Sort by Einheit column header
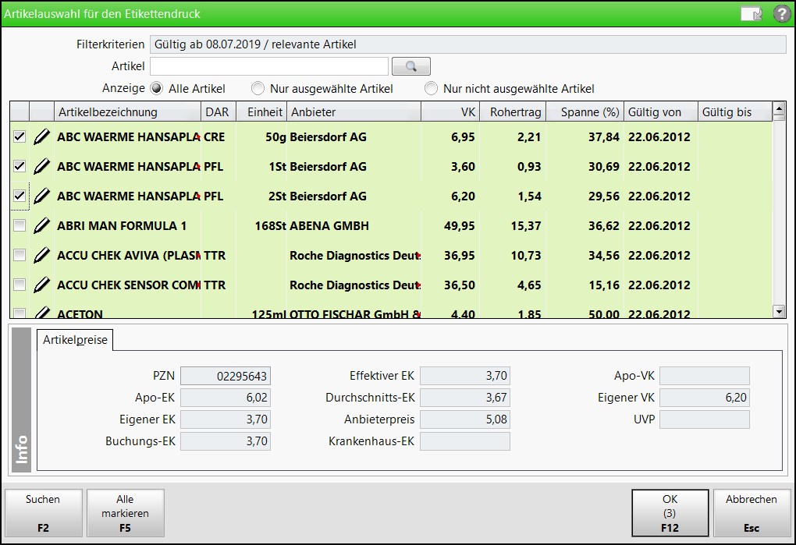 pyautogui.click(x=261, y=112)
